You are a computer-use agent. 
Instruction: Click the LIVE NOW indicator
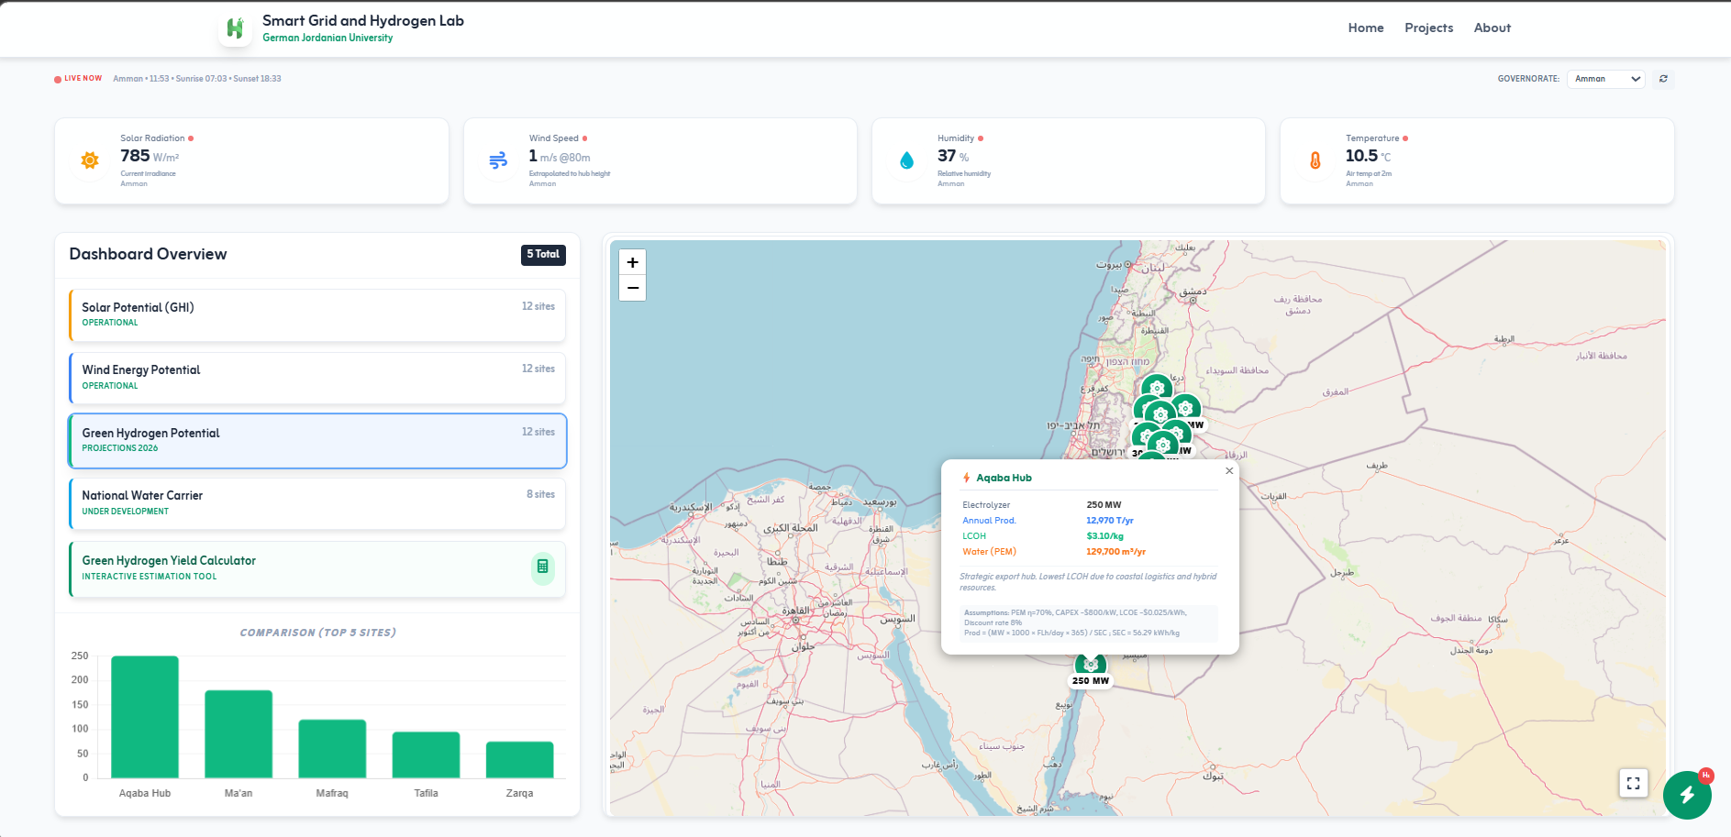point(78,79)
